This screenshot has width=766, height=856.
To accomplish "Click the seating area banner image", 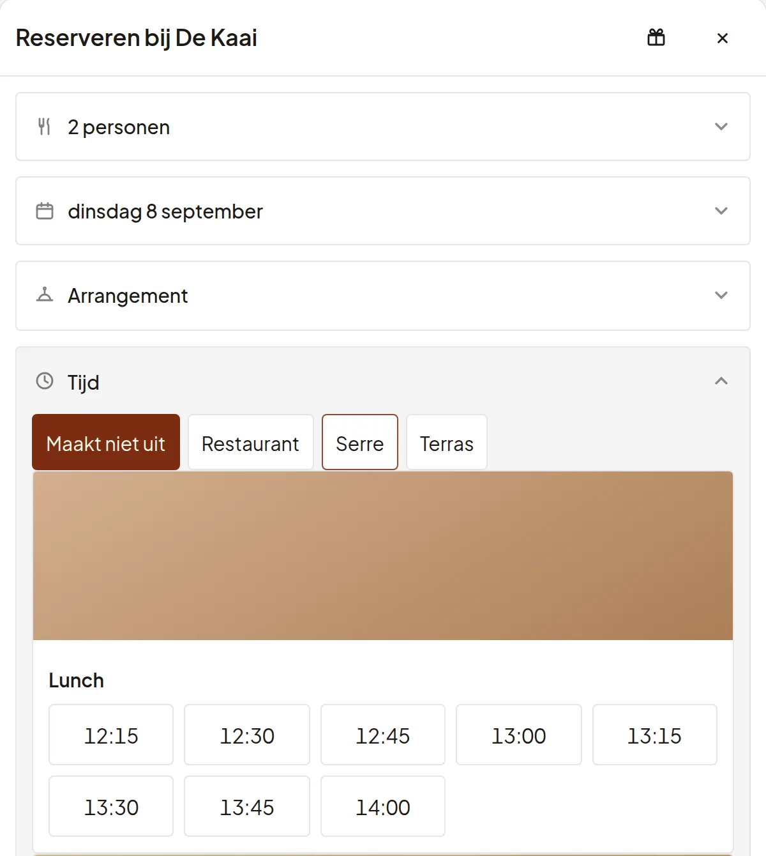I will 383,556.
